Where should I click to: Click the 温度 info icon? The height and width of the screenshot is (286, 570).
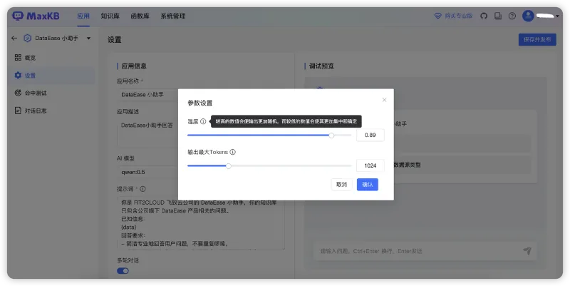coord(203,121)
